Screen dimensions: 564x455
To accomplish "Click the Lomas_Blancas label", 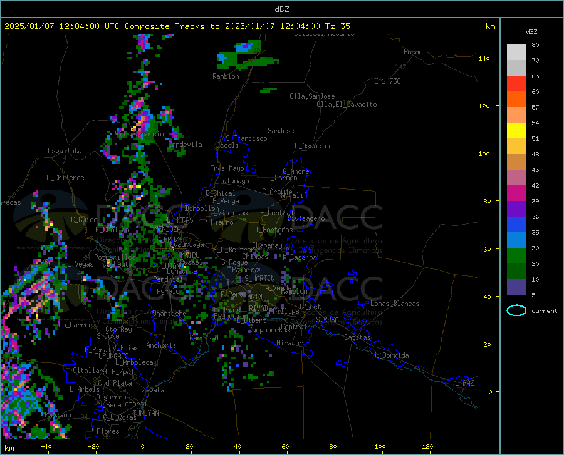I will click(395, 304).
